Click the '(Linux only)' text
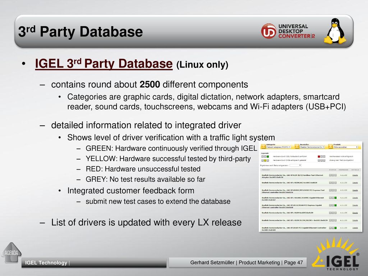Viewport: 368px width, 276px height. (202, 65)
